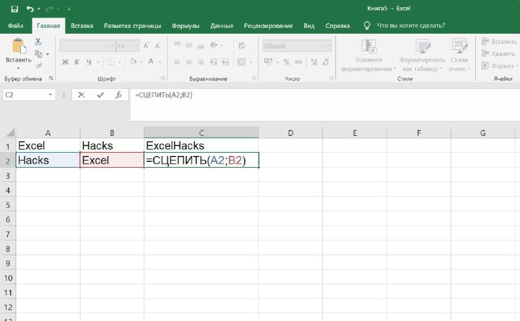
Task: Click the text Orientation icon
Action: 214,45
